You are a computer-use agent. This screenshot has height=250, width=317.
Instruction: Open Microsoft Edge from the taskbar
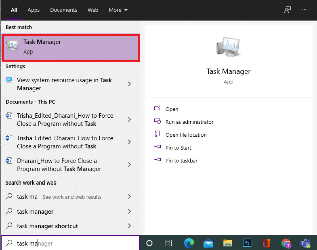click(x=189, y=243)
